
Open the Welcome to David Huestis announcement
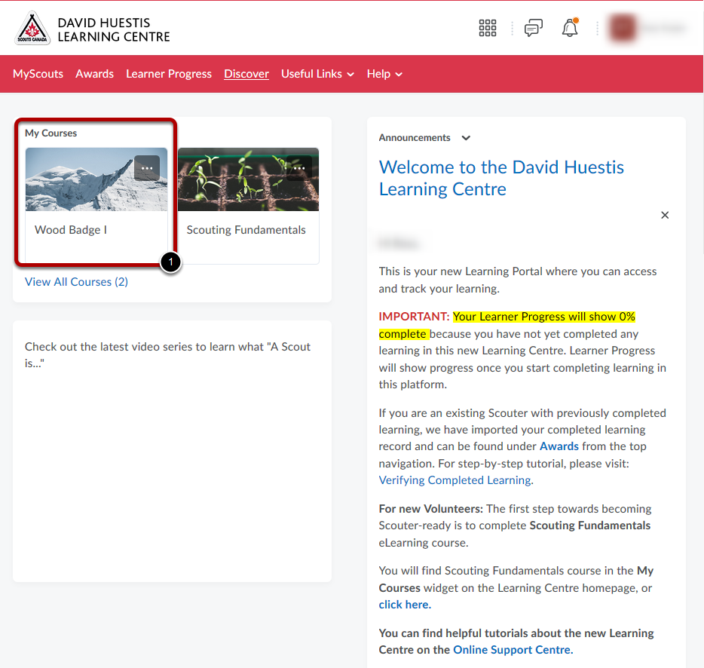point(501,178)
